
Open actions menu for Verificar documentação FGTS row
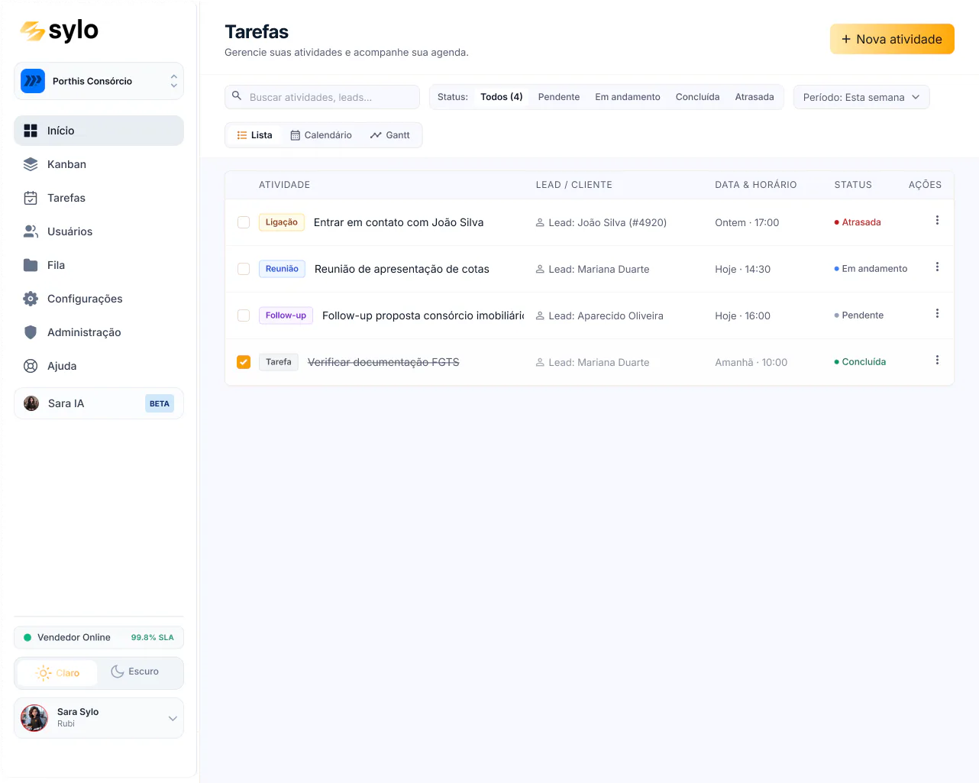pyautogui.click(x=937, y=360)
